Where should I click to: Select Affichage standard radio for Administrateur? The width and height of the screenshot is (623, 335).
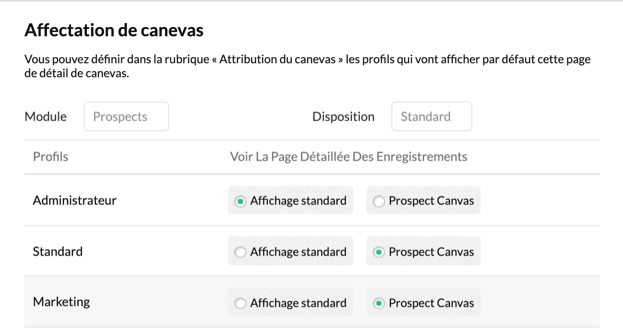click(240, 201)
